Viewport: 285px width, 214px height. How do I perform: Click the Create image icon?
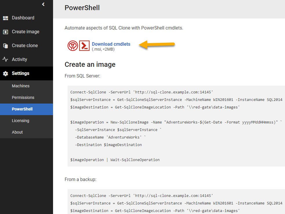pos(6,32)
